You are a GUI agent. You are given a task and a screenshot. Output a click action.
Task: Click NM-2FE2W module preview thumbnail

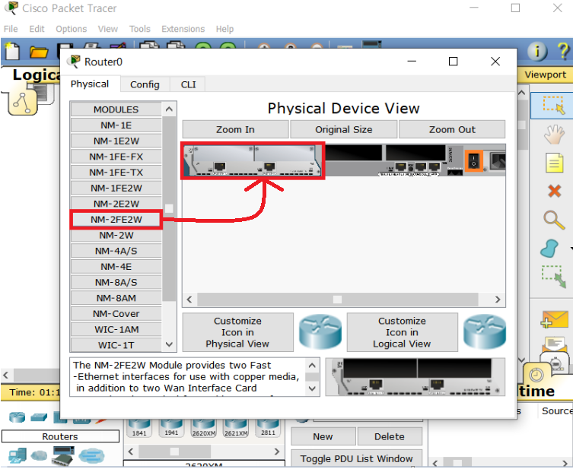(x=415, y=377)
